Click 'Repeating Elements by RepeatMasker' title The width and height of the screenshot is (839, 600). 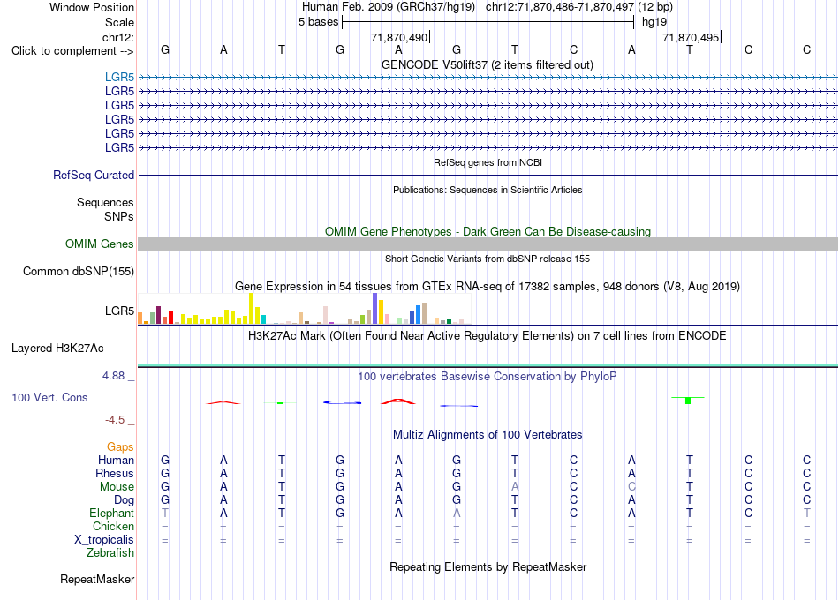click(x=488, y=566)
